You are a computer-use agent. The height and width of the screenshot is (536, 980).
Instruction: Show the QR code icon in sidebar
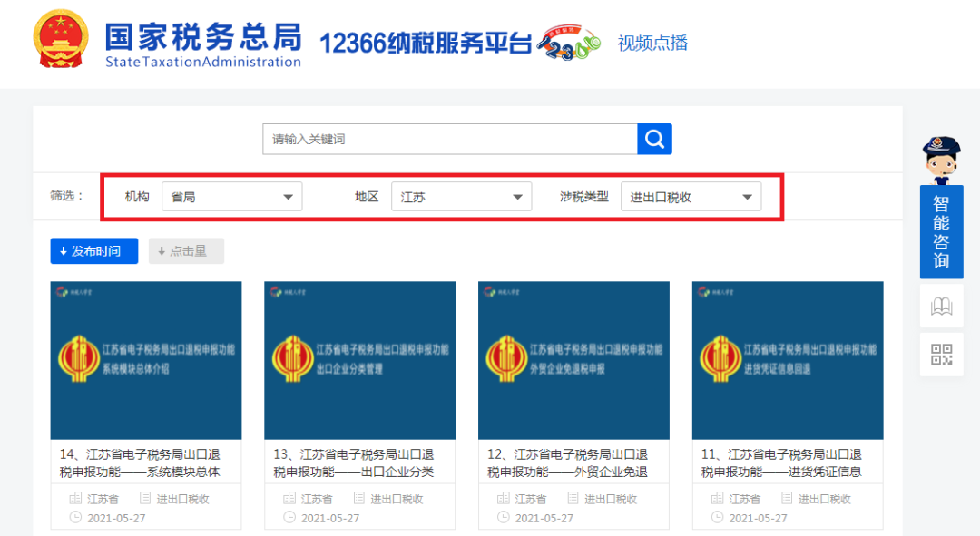941,355
